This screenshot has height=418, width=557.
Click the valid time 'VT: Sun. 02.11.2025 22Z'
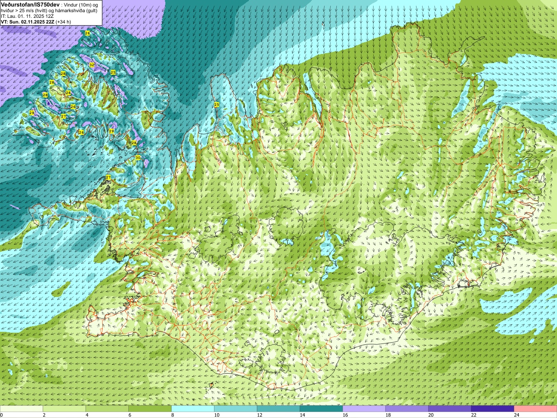point(27,21)
